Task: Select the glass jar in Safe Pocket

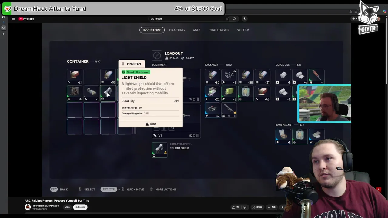Action: (x=300, y=136)
